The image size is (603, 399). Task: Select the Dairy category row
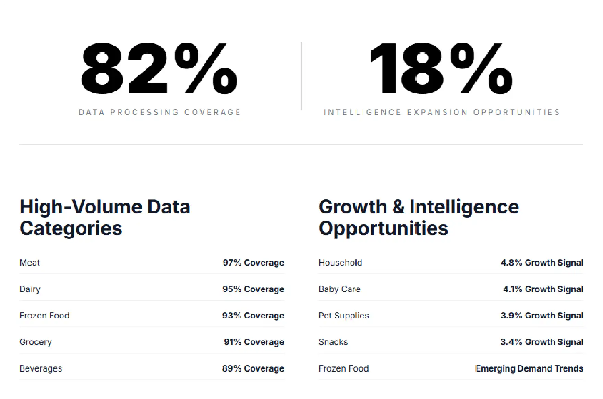coord(152,289)
